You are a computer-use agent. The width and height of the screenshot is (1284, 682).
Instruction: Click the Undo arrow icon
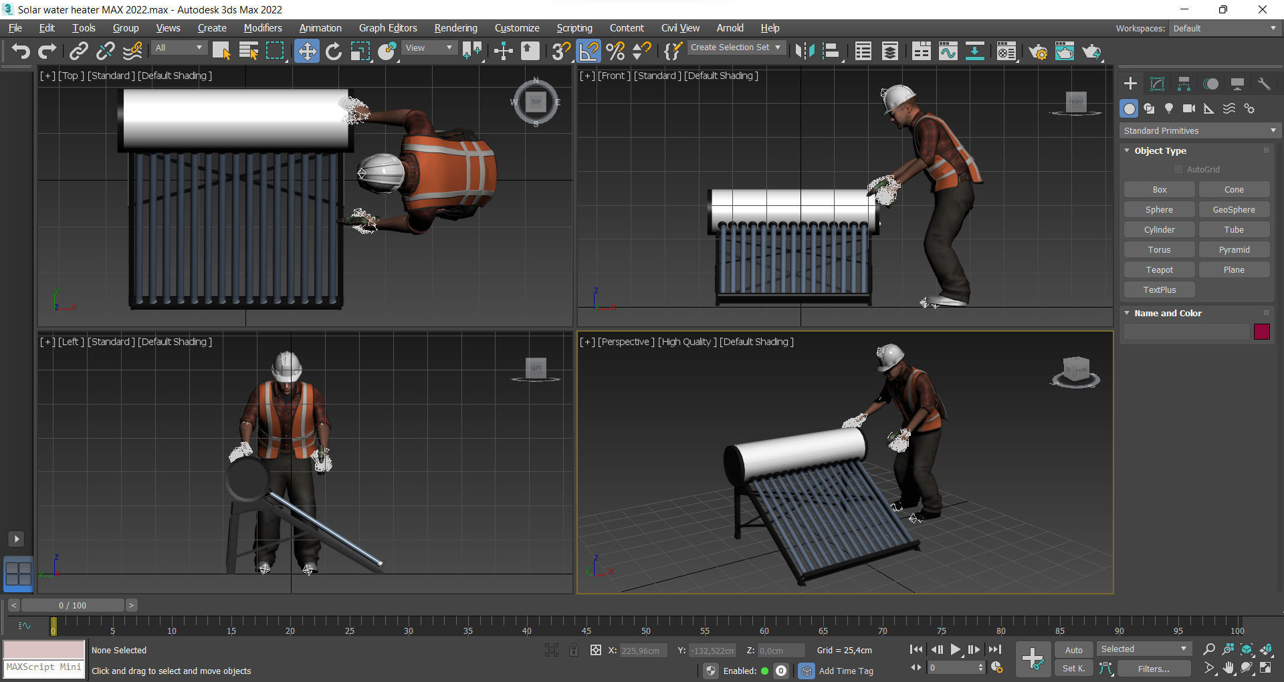21,51
